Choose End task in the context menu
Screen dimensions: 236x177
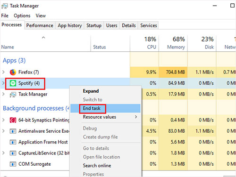click(105, 108)
